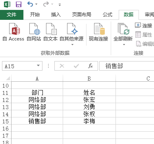Select the 姓名 header cell
This screenshot has height=144, width=154.
(x=89, y=92)
